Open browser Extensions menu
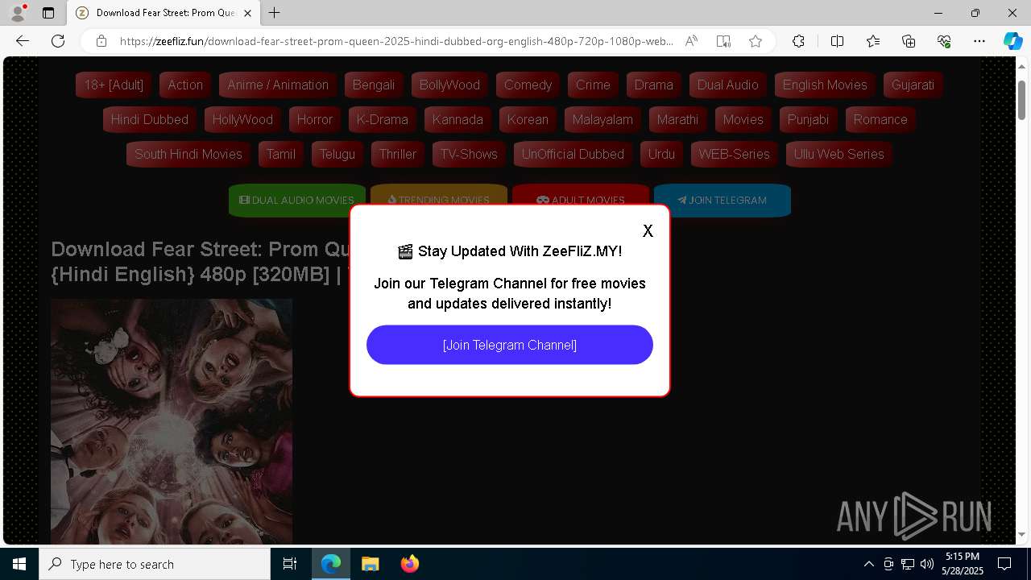Image resolution: width=1031 pixels, height=580 pixels. click(x=798, y=41)
